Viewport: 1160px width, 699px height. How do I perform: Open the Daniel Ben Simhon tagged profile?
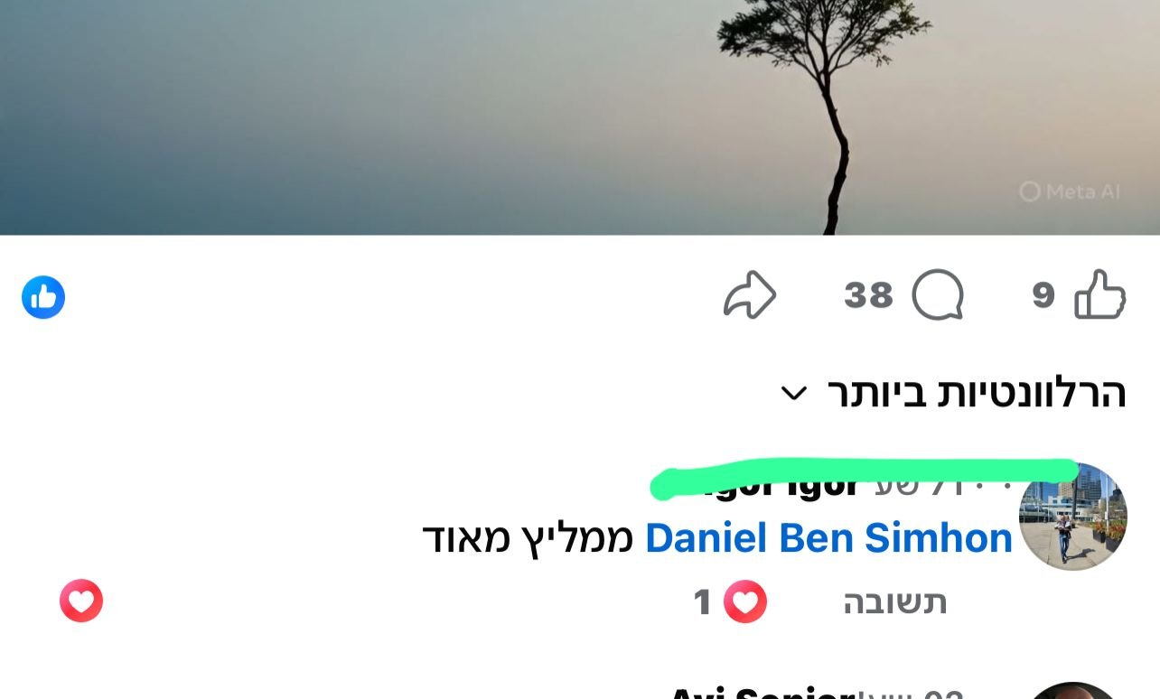pos(828,538)
